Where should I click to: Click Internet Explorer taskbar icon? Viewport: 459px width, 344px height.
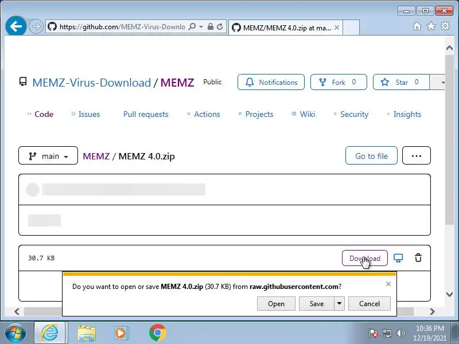[50, 333]
